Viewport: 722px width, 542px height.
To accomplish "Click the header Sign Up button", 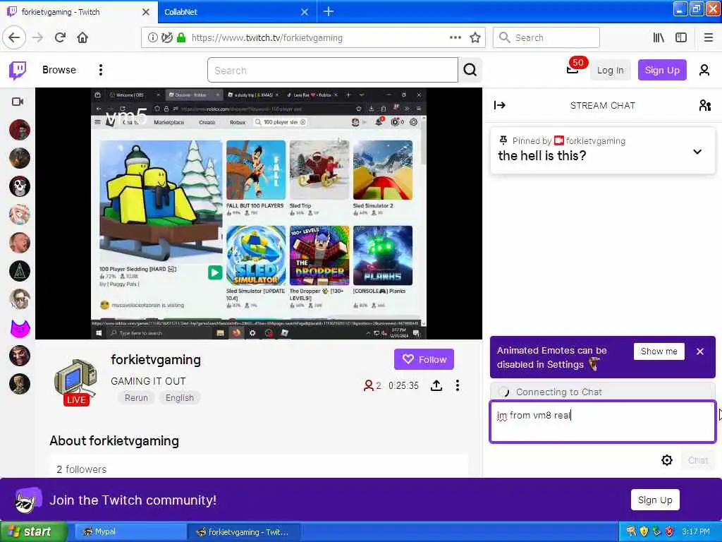I will pos(662,70).
